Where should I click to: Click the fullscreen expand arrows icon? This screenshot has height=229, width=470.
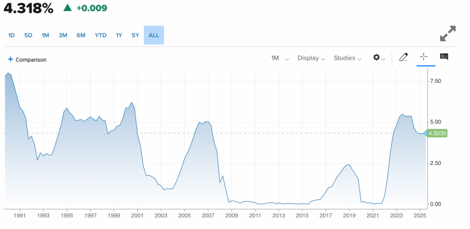(x=448, y=35)
